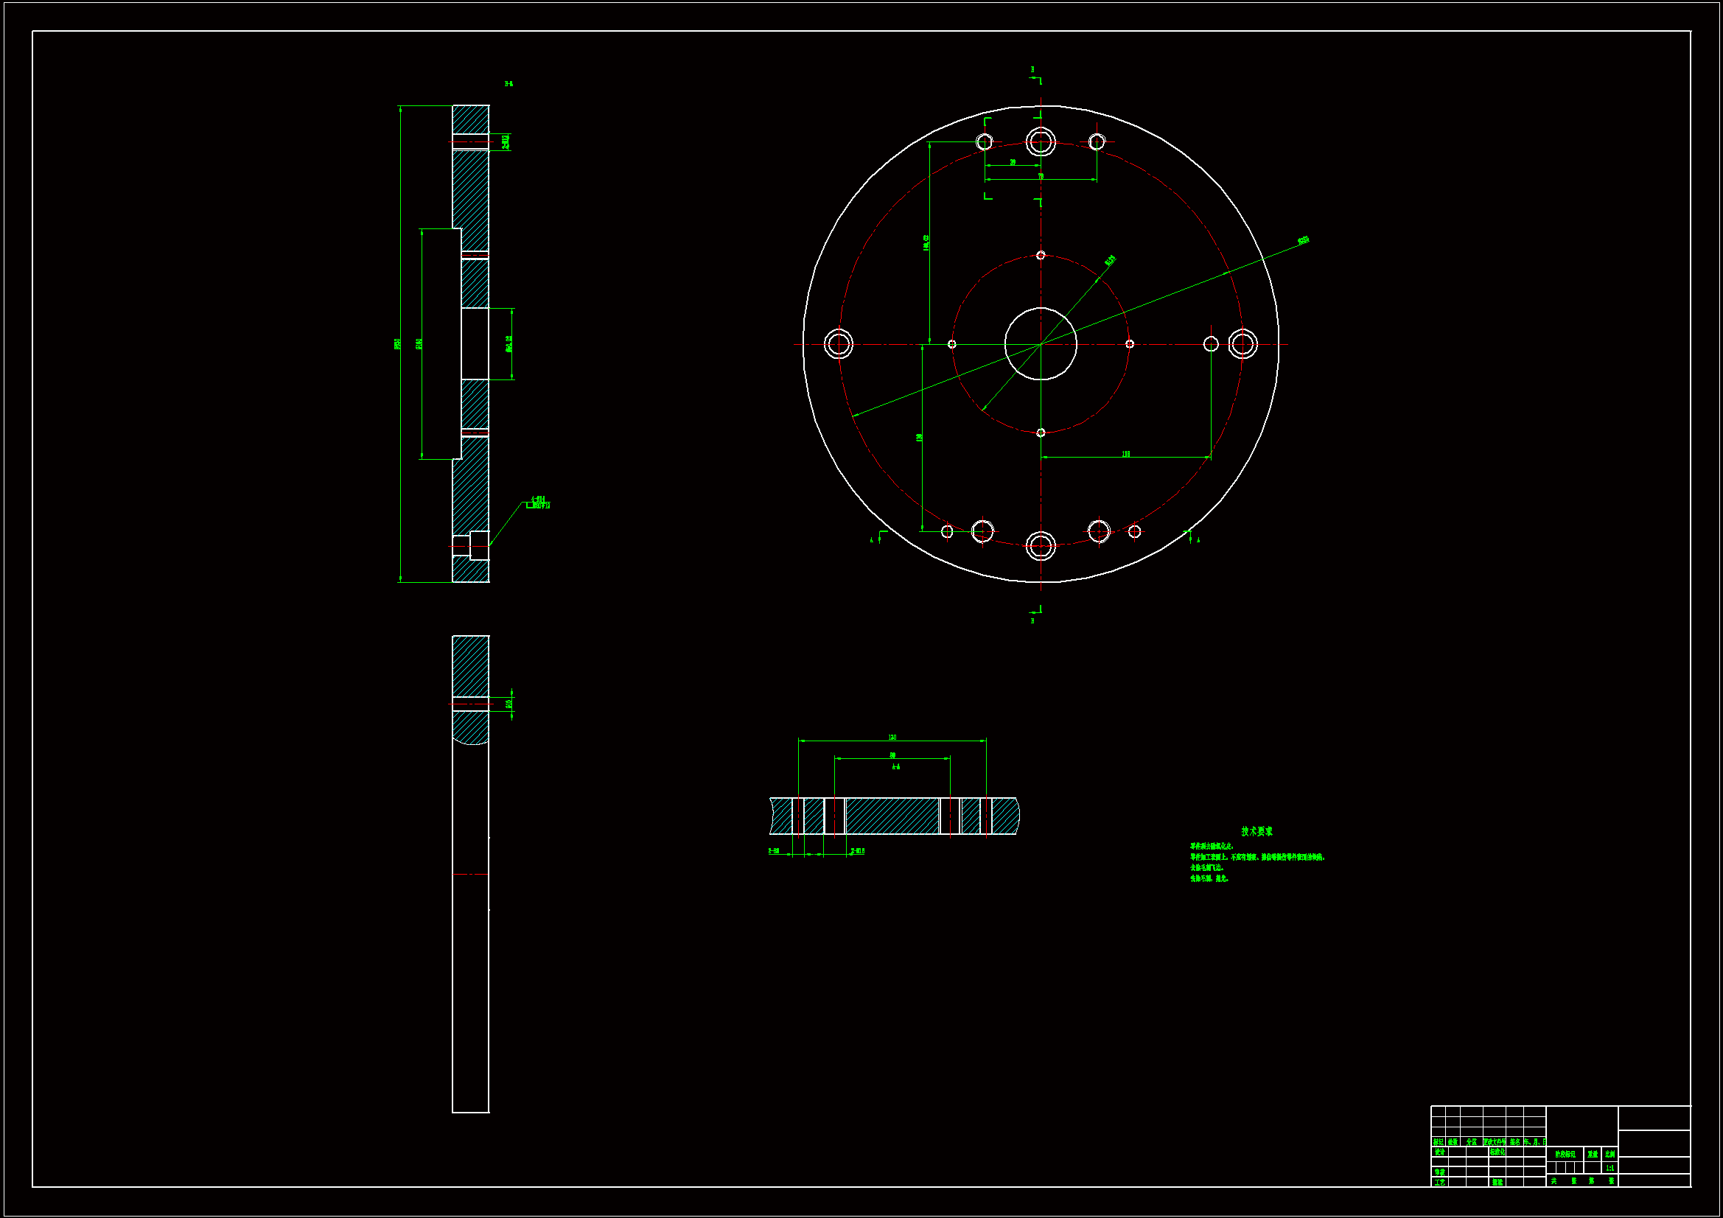The height and width of the screenshot is (1218, 1723).
Task: Select the 4-Φ14 leader annotation text
Action: [537, 499]
